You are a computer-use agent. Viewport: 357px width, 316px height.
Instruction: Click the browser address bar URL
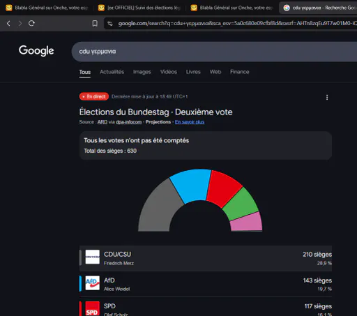click(x=237, y=24)
